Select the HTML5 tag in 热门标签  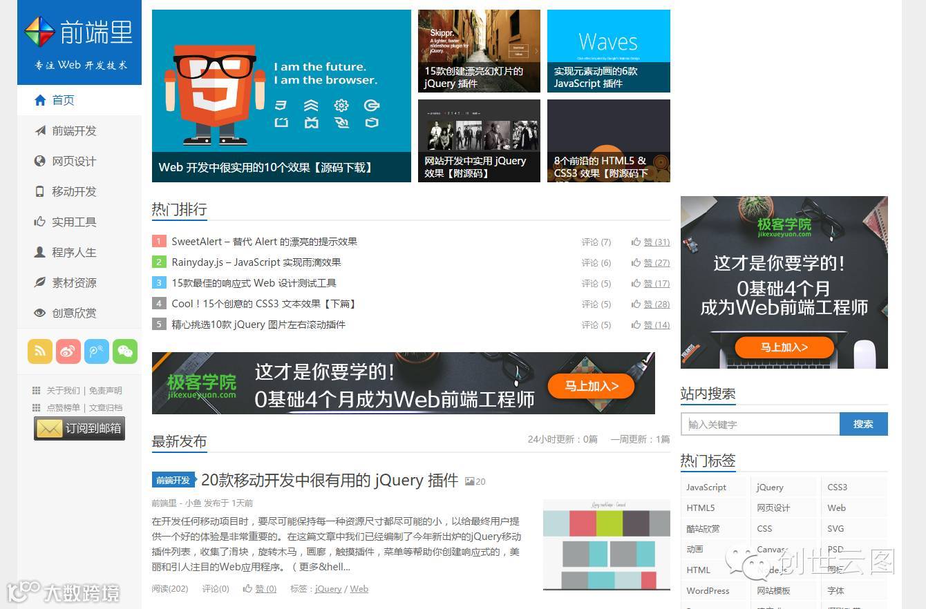click(x=715, y=508)
